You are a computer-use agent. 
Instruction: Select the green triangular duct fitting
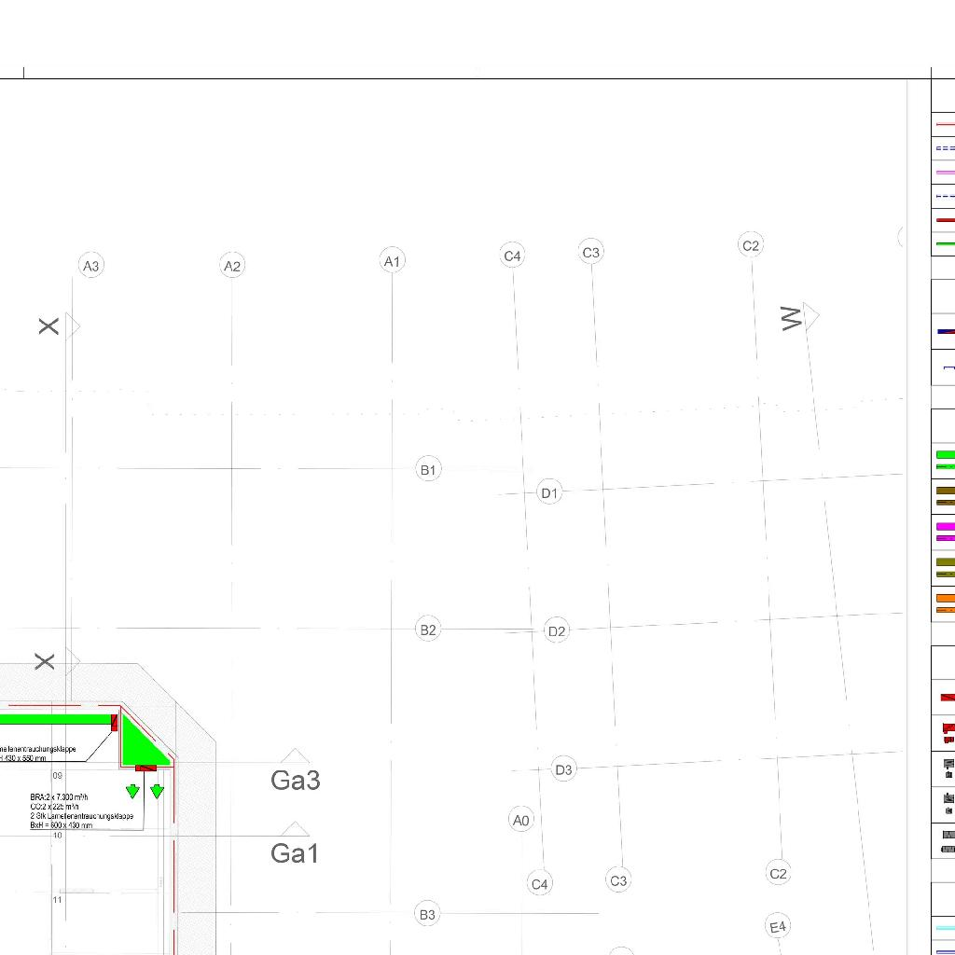click(x=142, y=743)
